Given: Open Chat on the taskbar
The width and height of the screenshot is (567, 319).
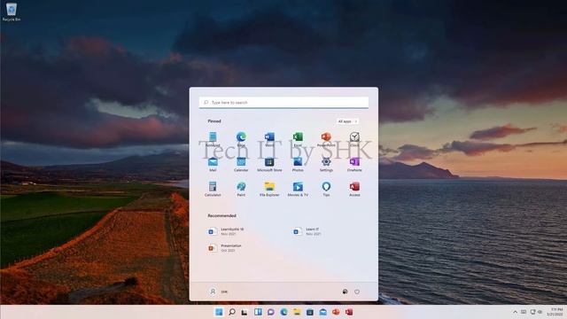Looking at the screenshot, I should [x=271, y=312].
